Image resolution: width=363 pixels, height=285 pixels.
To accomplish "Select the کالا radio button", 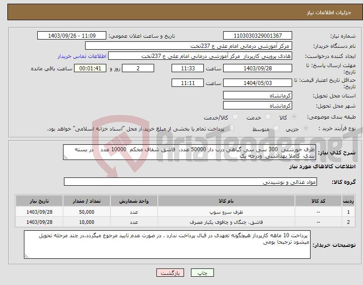I will (294, 117).
